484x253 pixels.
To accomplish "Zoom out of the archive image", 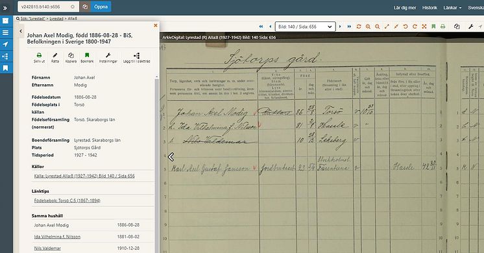I will 377,27.
